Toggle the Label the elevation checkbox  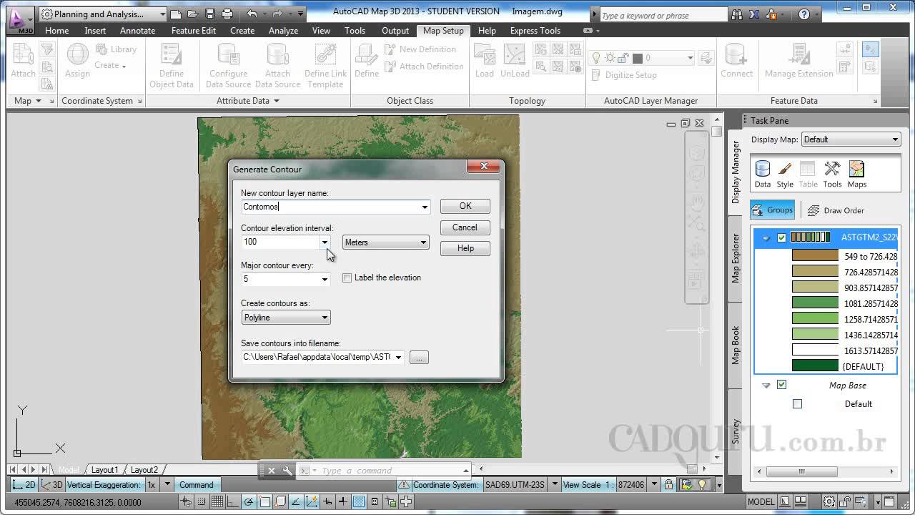[347, 278]
